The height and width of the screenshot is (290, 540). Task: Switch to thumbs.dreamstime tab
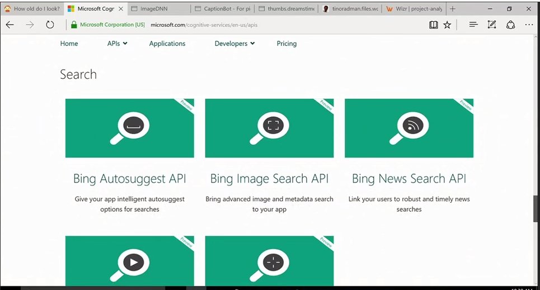286,9
